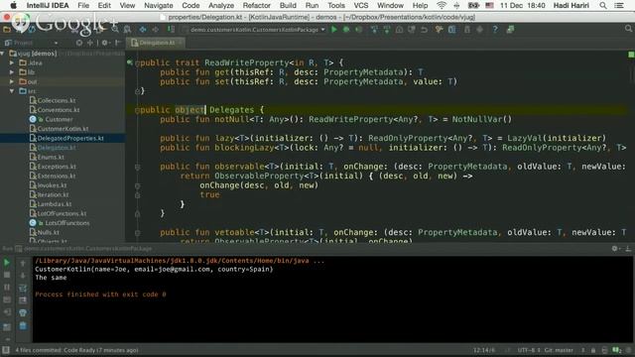Print the console output
Screen dimensions: 635x357
[x=23, y=313]
